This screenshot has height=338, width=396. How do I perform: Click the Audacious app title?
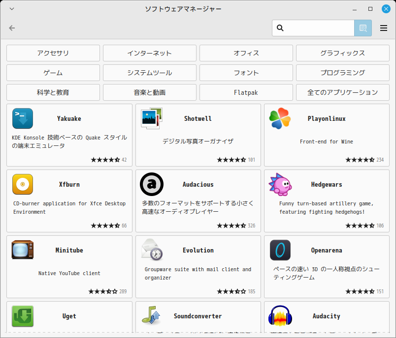198,184
